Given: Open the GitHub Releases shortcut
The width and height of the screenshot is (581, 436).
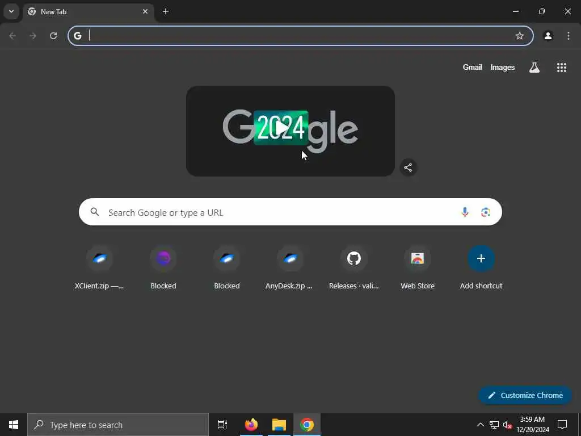Looking at the screenshot, I should pos(354,268).
